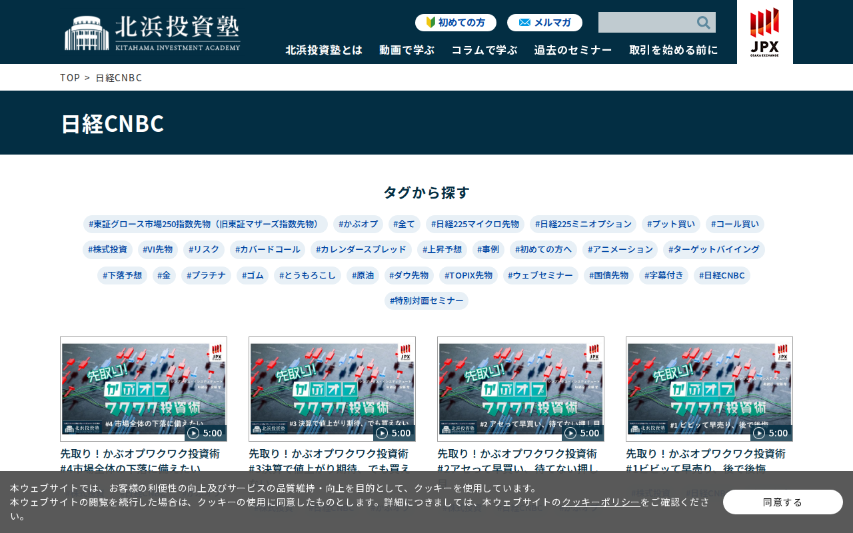Open the クッキーポリシー link
Image resolution: width=853 pixels, height=533 pixels.
(600, 502)
